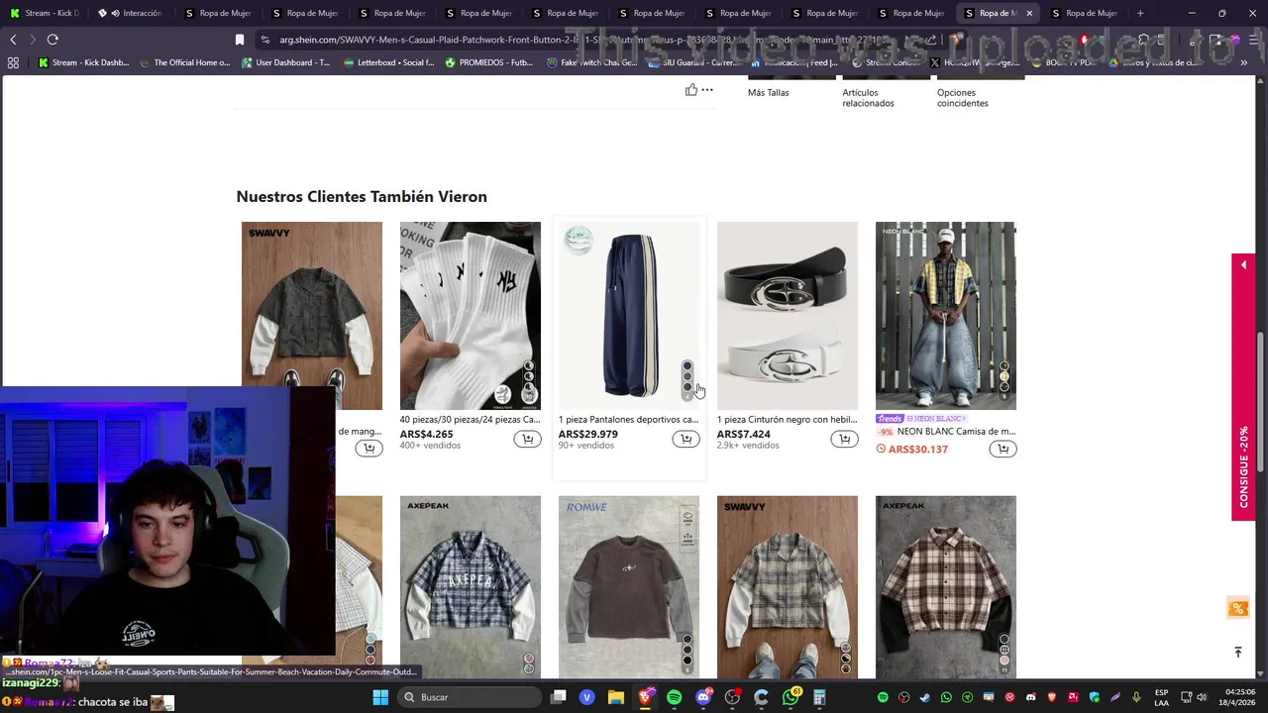
Task: Reload the page
Action: pos(53,40)
